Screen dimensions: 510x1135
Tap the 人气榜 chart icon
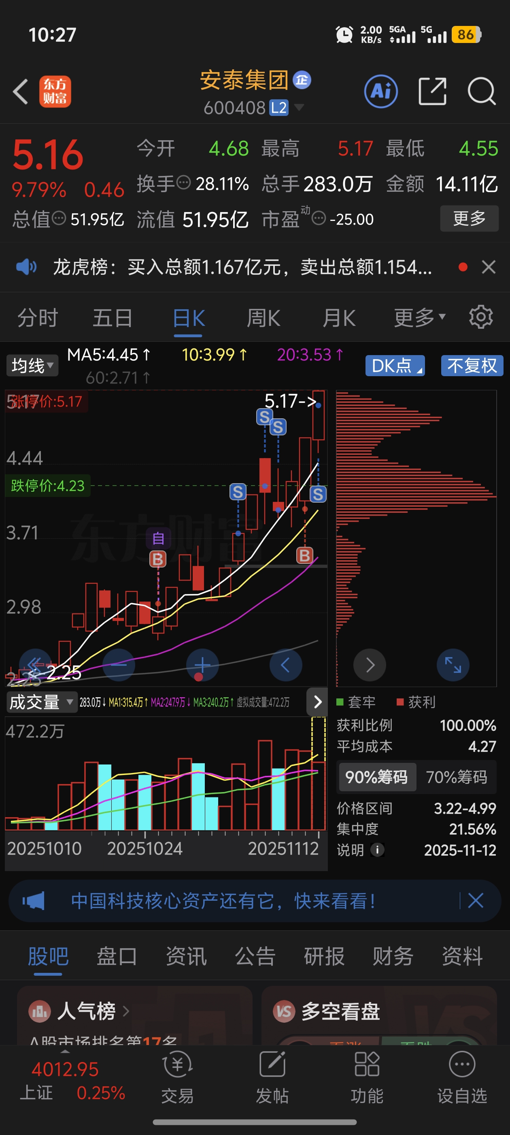coord(40,1011)
